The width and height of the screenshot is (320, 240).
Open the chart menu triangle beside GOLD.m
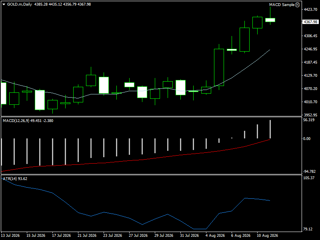(x=4, y=4)
